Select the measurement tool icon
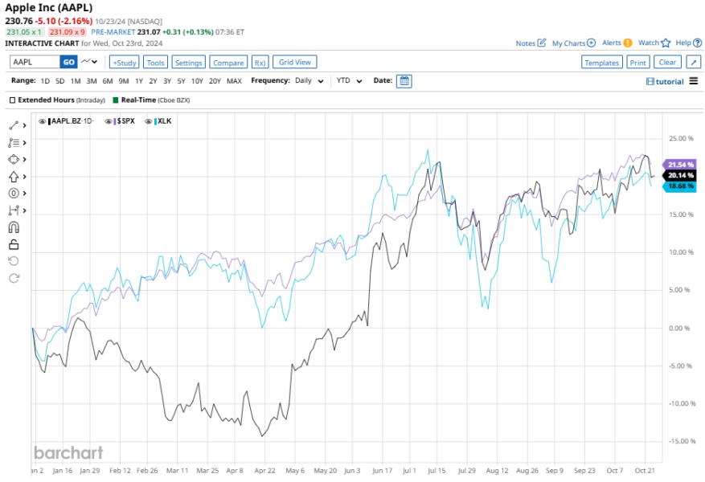 pos(14,210)
